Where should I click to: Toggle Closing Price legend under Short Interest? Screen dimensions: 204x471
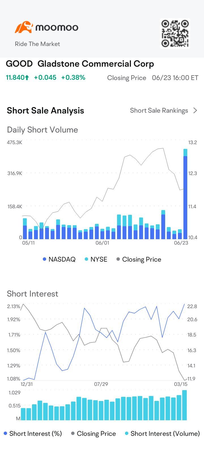point(93,434)
